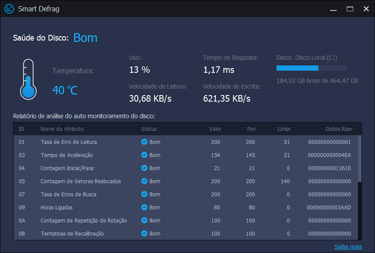The image size is (375, 253).
Task: Click the Bom status checkmark for Taxa de Erro de Leitura
Action: [x=144, y=142]
